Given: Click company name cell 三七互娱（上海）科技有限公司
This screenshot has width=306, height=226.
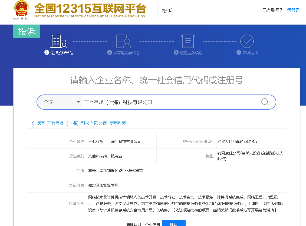Looking at the screenshot, I should coord(115,142).
